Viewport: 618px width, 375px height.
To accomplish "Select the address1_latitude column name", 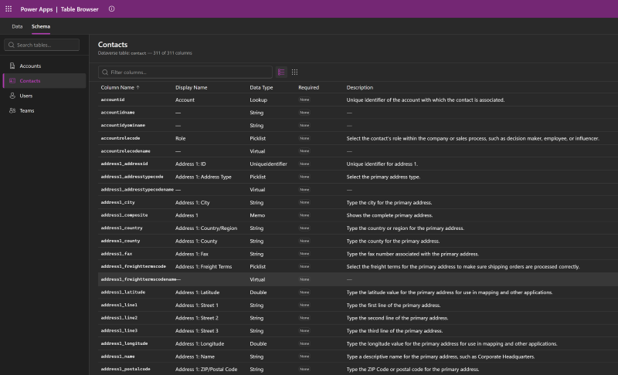I will point(123,292).
